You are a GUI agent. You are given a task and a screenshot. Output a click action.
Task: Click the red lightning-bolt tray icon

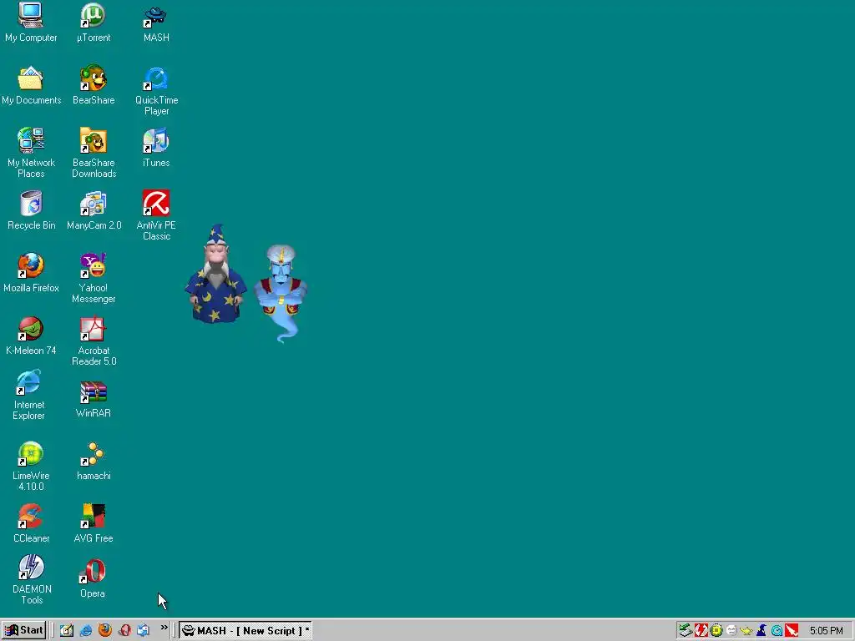pyautogui.click(x=701, y=631)
